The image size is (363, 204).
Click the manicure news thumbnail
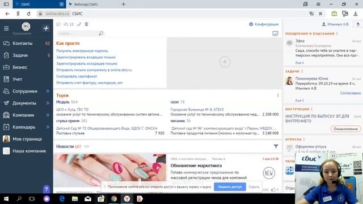tap(109, 171)
